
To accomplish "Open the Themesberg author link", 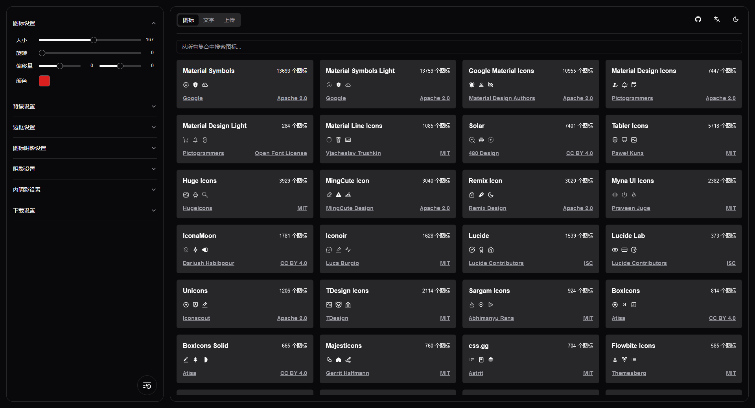I will (629, 373).
